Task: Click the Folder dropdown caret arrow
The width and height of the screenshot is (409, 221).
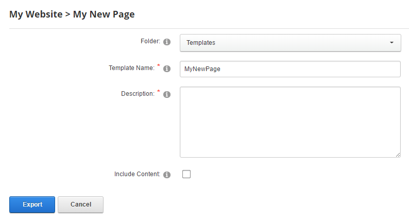Action: coord(391,43)
